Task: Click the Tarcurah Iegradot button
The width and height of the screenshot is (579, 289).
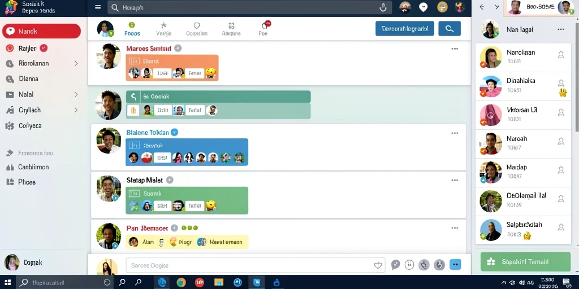Action: coord(405,28)
